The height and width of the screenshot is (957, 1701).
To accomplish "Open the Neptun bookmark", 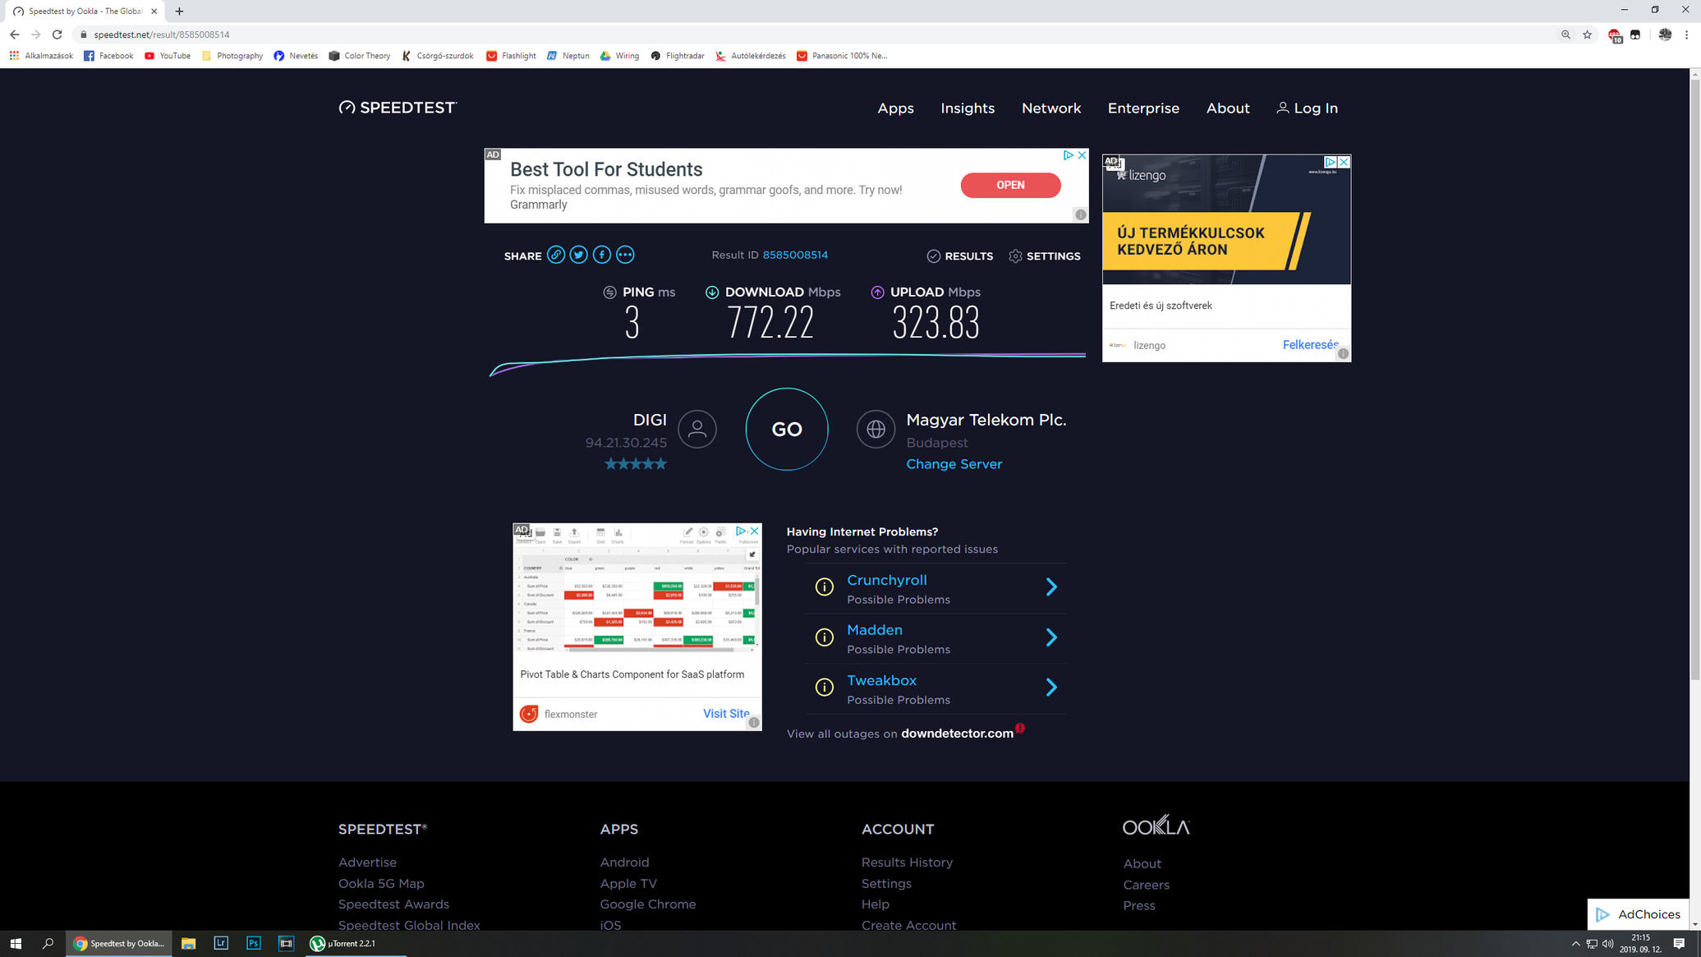I will (568, 56).
